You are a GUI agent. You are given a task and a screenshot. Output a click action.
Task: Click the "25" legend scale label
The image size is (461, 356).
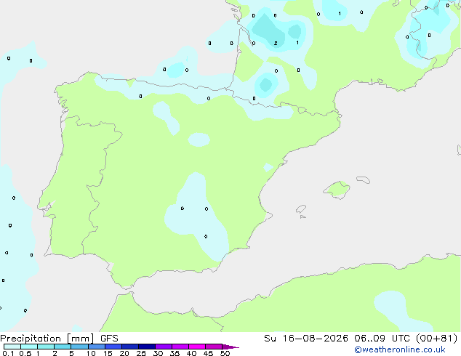(x=141, y=353)
